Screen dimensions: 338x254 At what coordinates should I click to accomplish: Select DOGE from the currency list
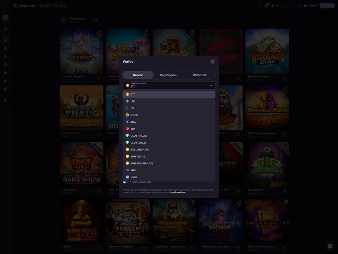(x=169, y=115)
